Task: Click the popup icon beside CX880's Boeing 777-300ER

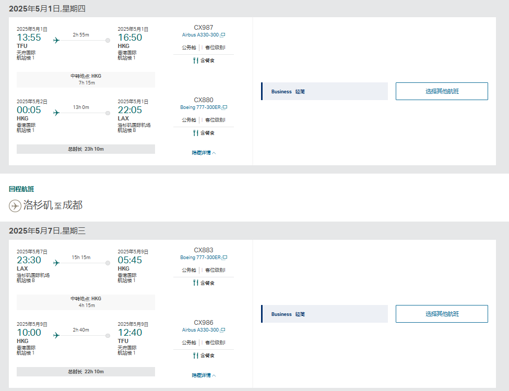Action: tap(224, 107)
